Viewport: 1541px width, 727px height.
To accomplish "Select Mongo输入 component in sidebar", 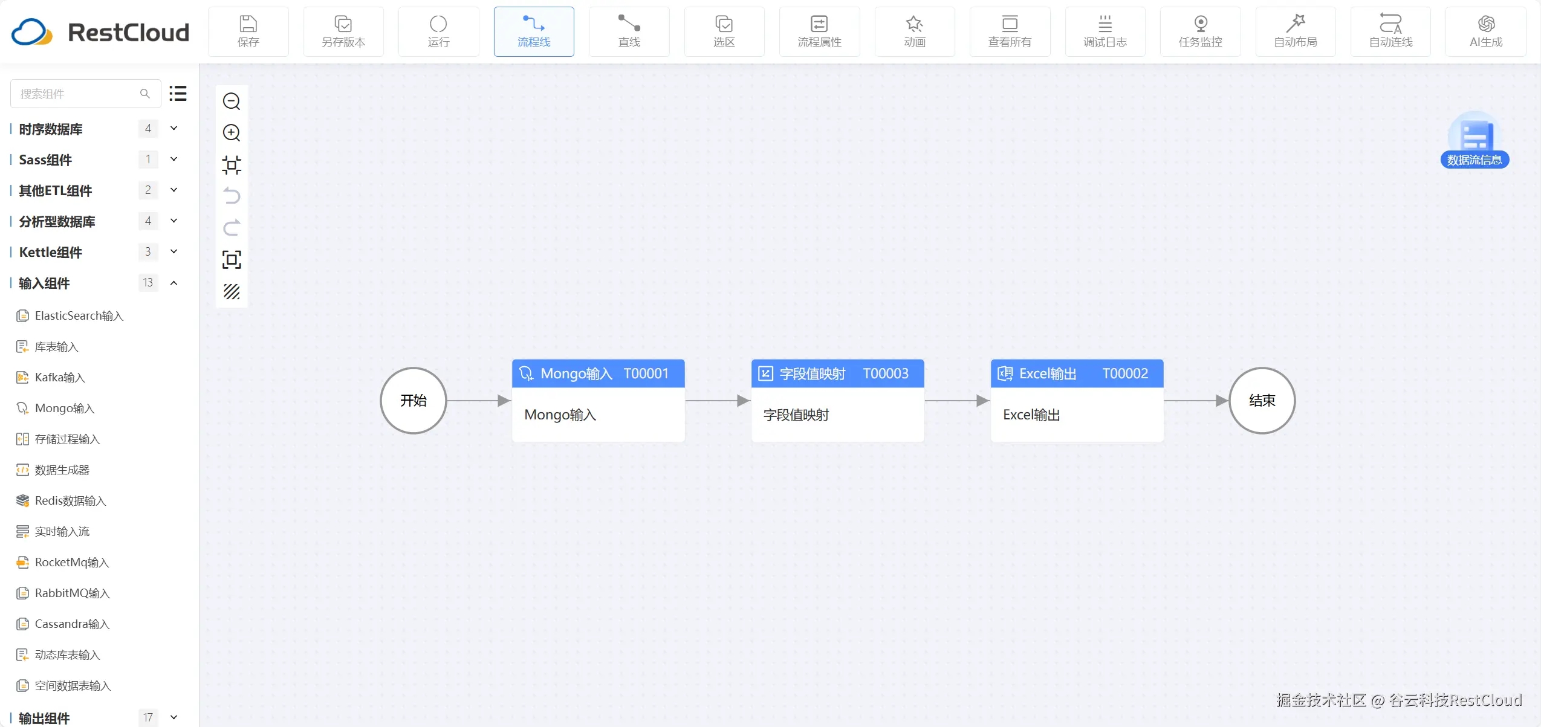I will pos(56,408).
